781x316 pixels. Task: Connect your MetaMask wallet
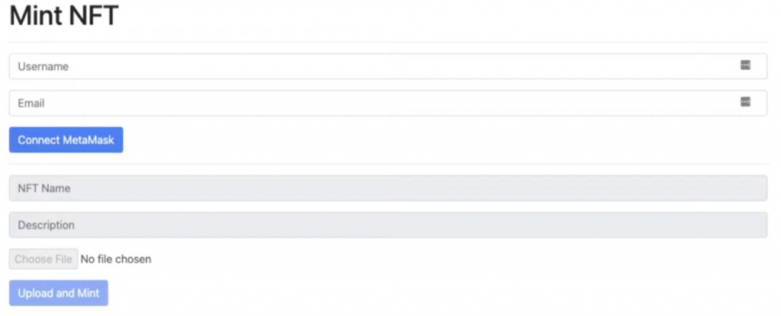(x=66, y=140)
